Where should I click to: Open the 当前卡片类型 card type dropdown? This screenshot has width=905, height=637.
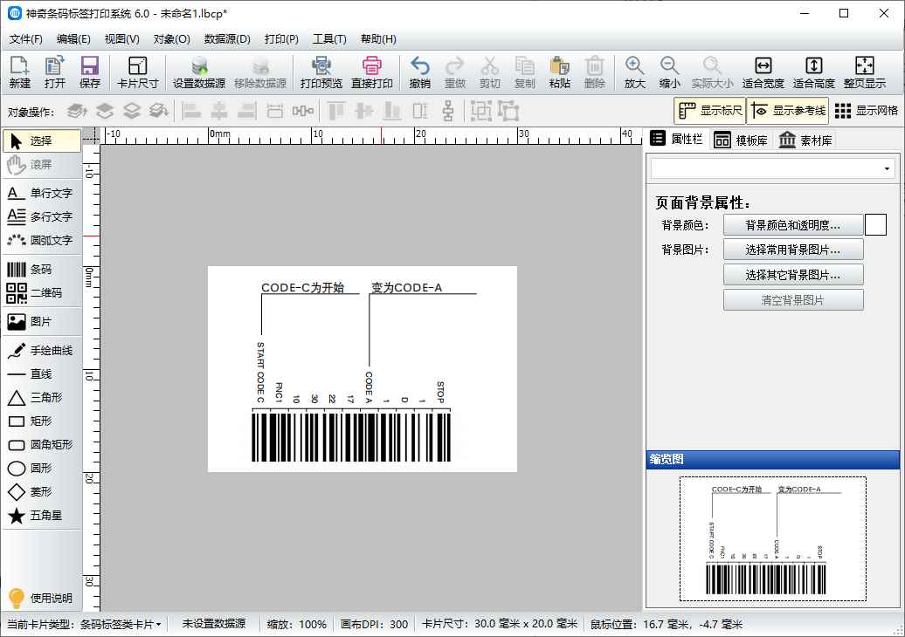[84, 624]
